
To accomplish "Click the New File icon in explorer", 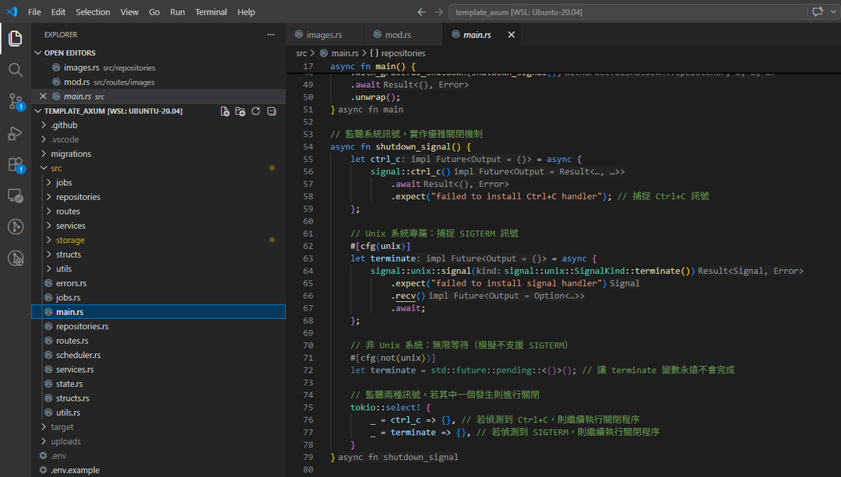I will (x=225, y=111).
